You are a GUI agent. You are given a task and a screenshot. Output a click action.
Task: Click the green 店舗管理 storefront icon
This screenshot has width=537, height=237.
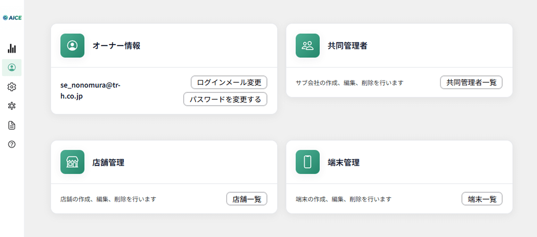[72, 162]
